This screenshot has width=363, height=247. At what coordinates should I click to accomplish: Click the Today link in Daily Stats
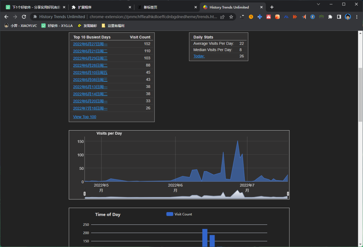(199, 56)
